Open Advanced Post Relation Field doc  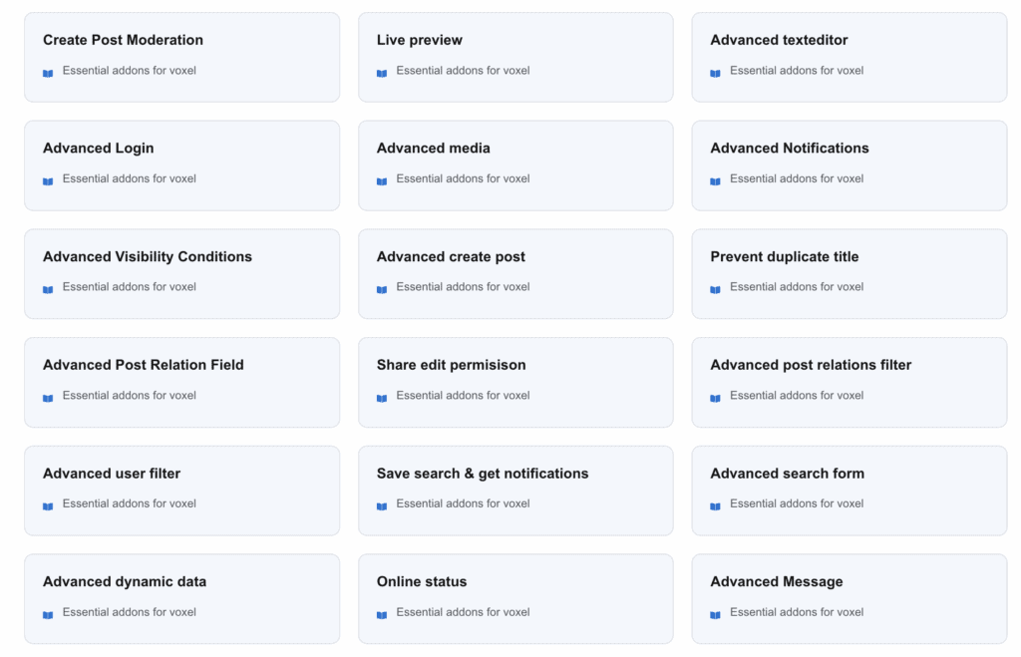(143, 365)
